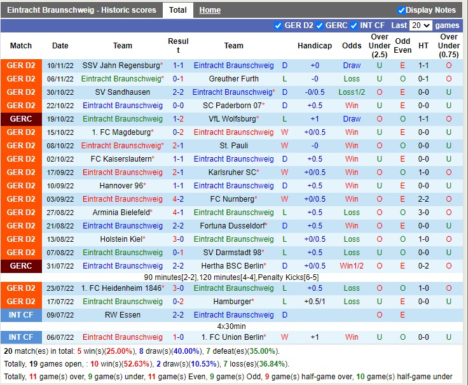Click SV Sandhausen team name
The width and height of the screenshot is (468, 385).
click(122, 92)
